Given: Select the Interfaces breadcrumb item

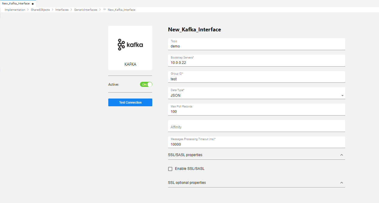Looking at the screenshot, I should 62,10.
